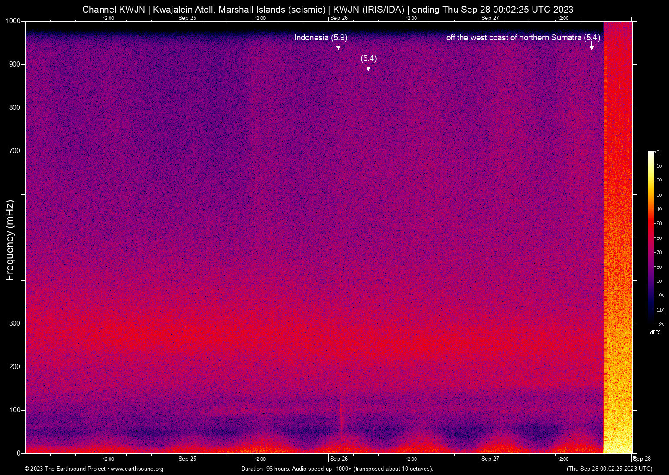Click "ending Thu Sep 28 00:02:25 UTC 2023" in the title

(493, 10)
